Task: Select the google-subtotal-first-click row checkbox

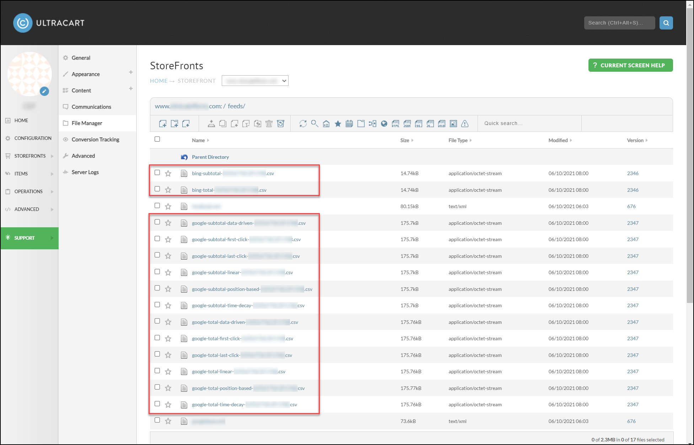Action: tap(157, 239)
